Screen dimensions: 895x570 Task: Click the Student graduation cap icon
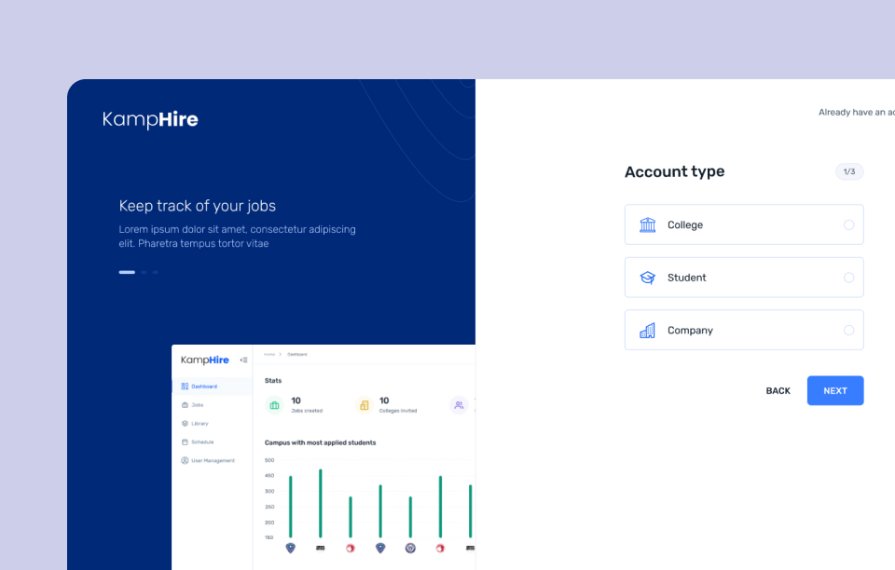pyautogui.click(x=647, y=278)
